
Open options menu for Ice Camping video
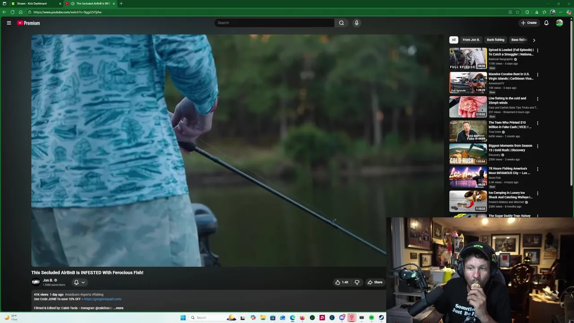coord(537,193)
